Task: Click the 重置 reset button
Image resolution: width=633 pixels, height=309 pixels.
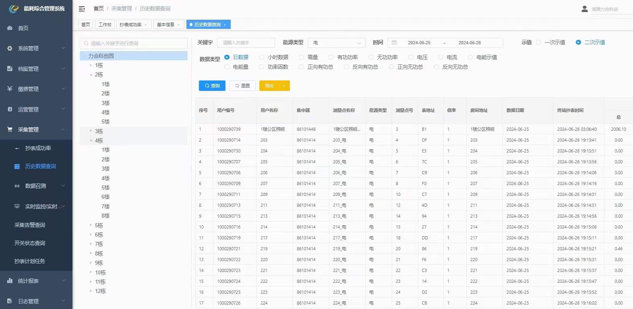Action: coord(242,86)
